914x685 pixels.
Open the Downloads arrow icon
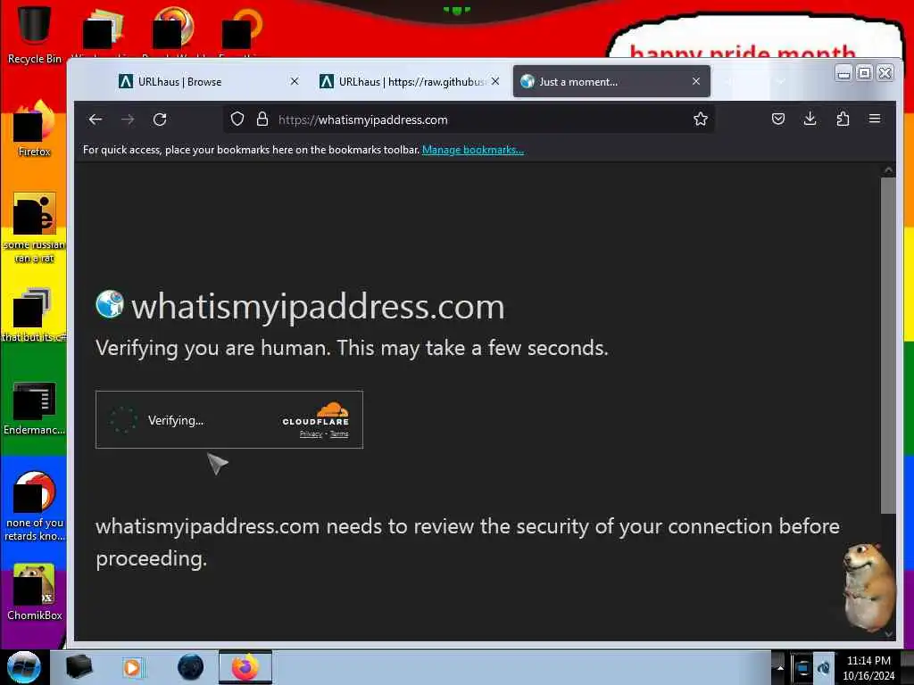tap(810, 120)
